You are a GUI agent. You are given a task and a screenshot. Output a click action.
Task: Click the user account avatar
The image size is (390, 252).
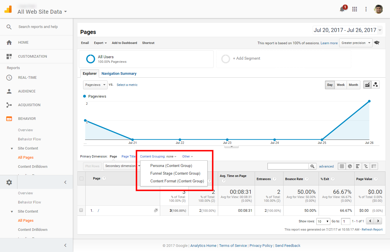379,9
